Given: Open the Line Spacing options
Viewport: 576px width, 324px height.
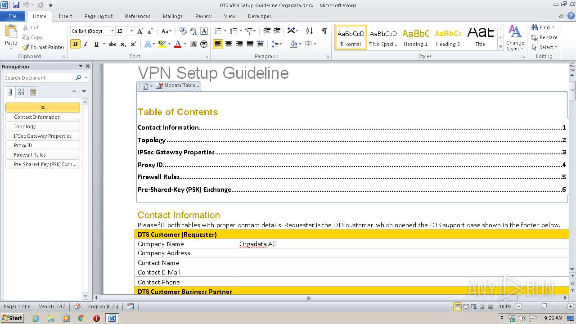Looking at the screenshot, I should point(277,44).
